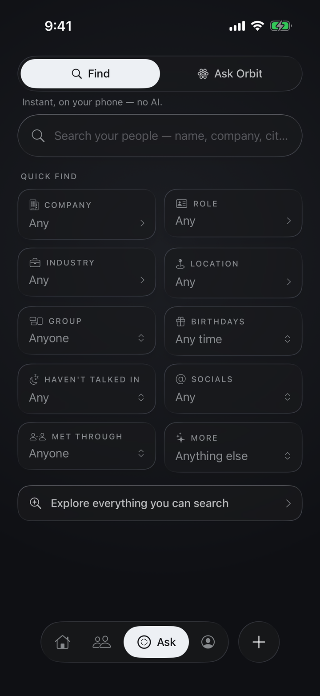Open Explore everything you can search
The image size is (320, 696).
coord(160,503)
